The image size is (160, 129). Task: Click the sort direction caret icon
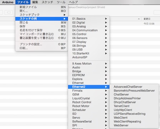pos(139,19)
